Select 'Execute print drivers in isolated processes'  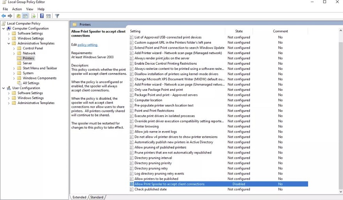pyautogui.click(x=164, y=116)
